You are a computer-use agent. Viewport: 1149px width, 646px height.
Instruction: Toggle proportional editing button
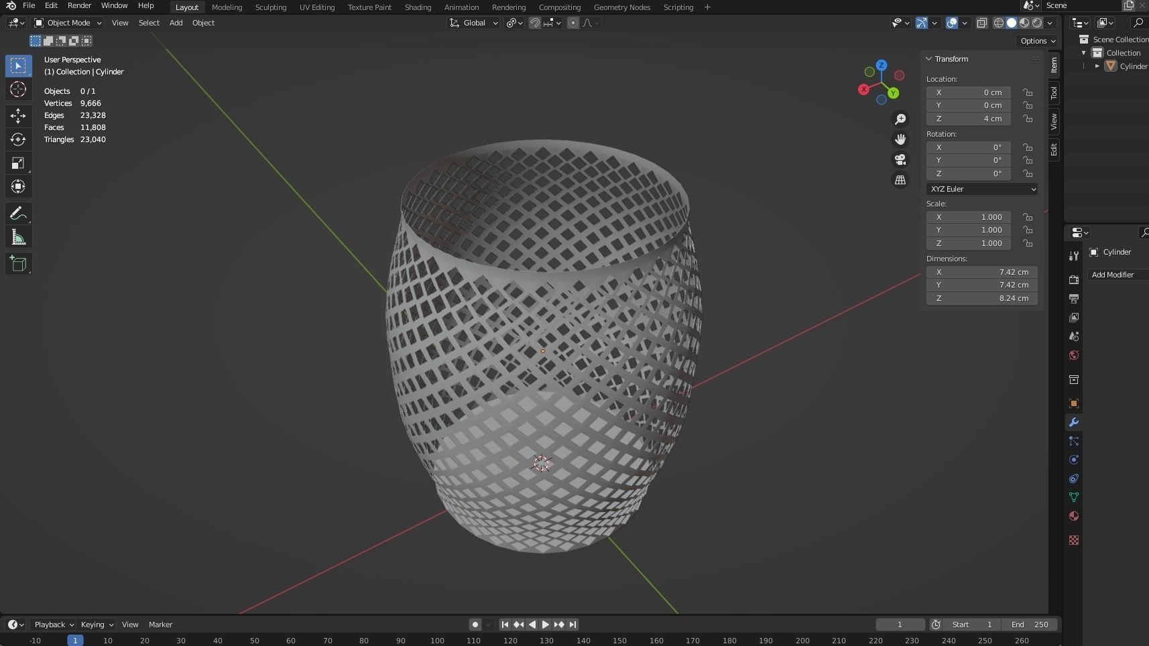tap(573, 23)
